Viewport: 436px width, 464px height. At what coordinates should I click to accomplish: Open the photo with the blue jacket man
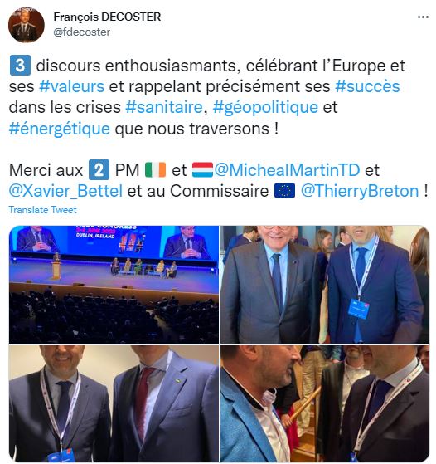(325, 403)
